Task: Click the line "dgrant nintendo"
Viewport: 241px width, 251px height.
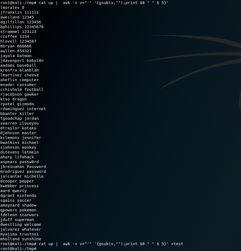Action: 18,196
